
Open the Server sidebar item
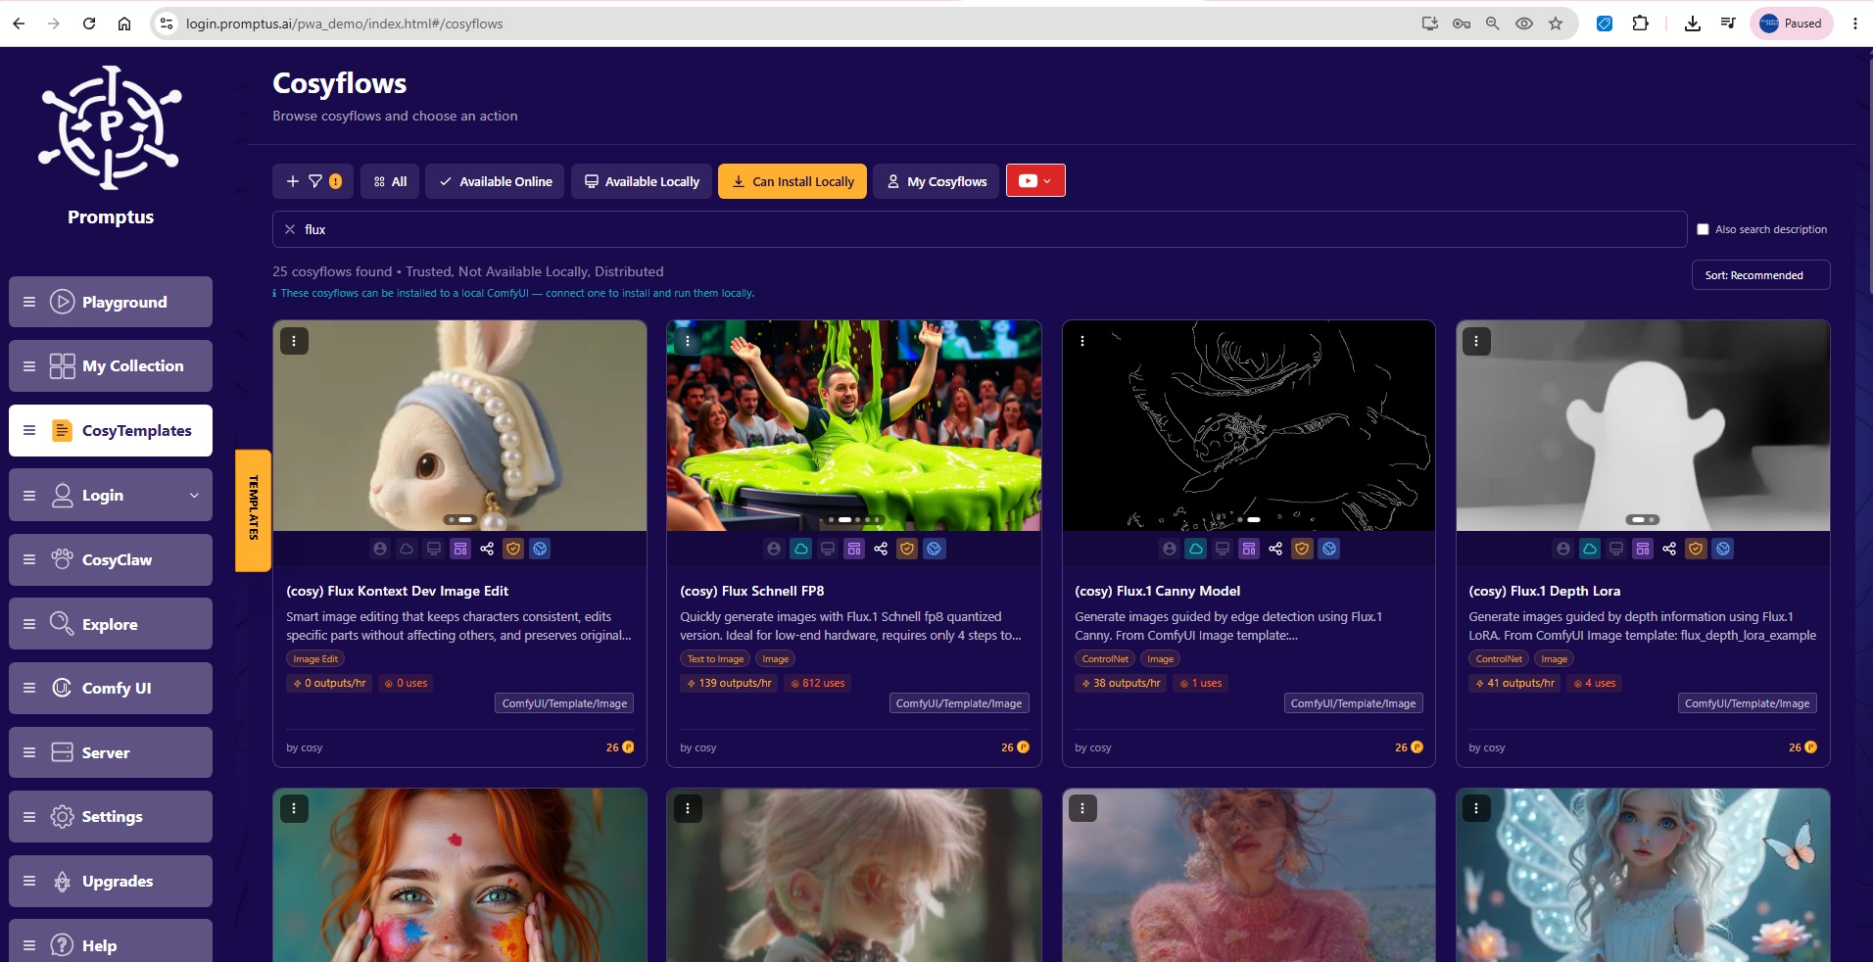pos(111,752)
